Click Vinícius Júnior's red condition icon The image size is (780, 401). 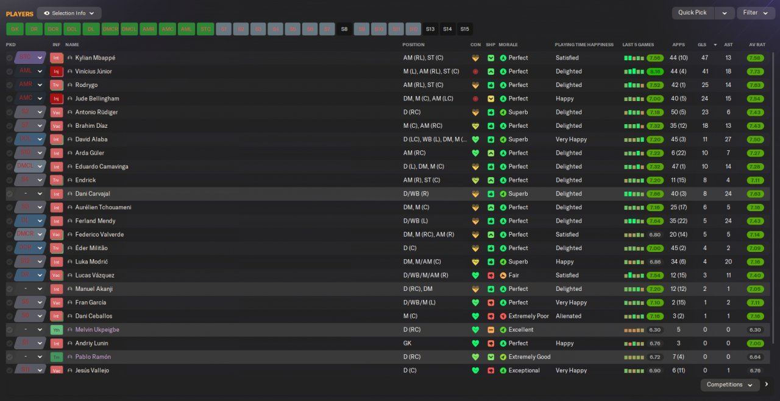click(x=475, y=71)
